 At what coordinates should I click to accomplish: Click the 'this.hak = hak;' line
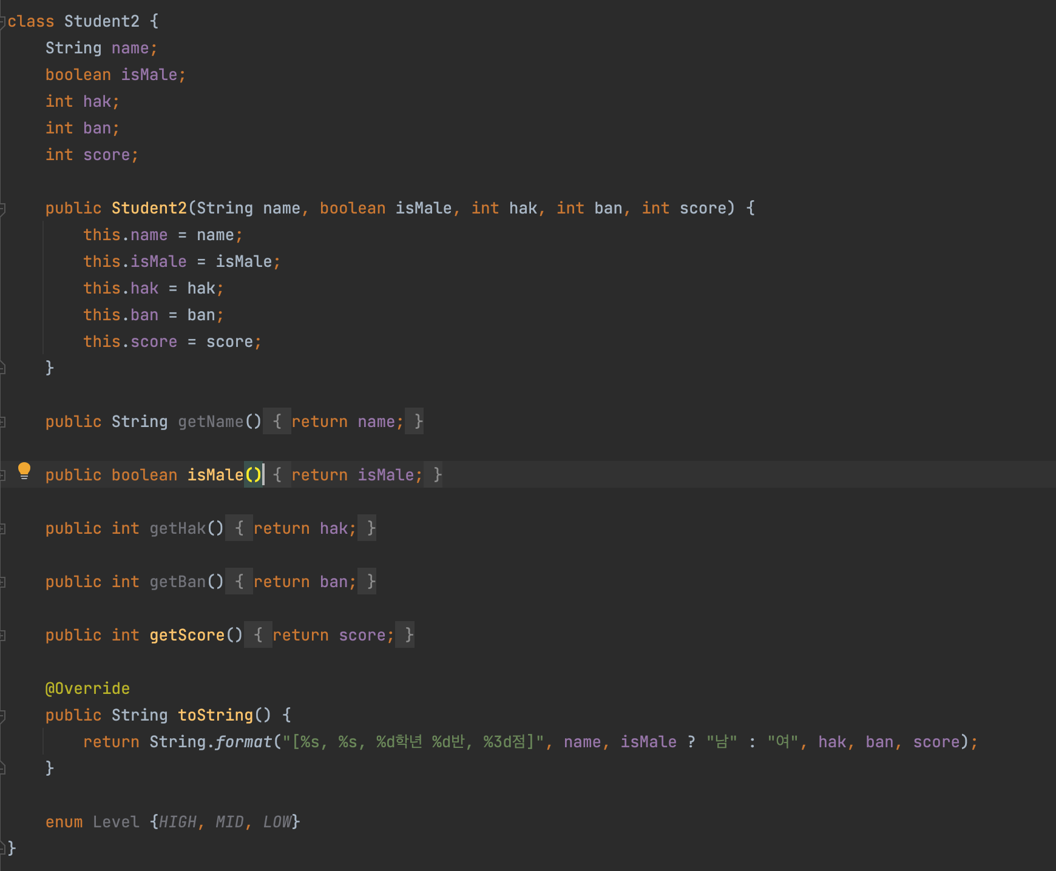[154, 288]
